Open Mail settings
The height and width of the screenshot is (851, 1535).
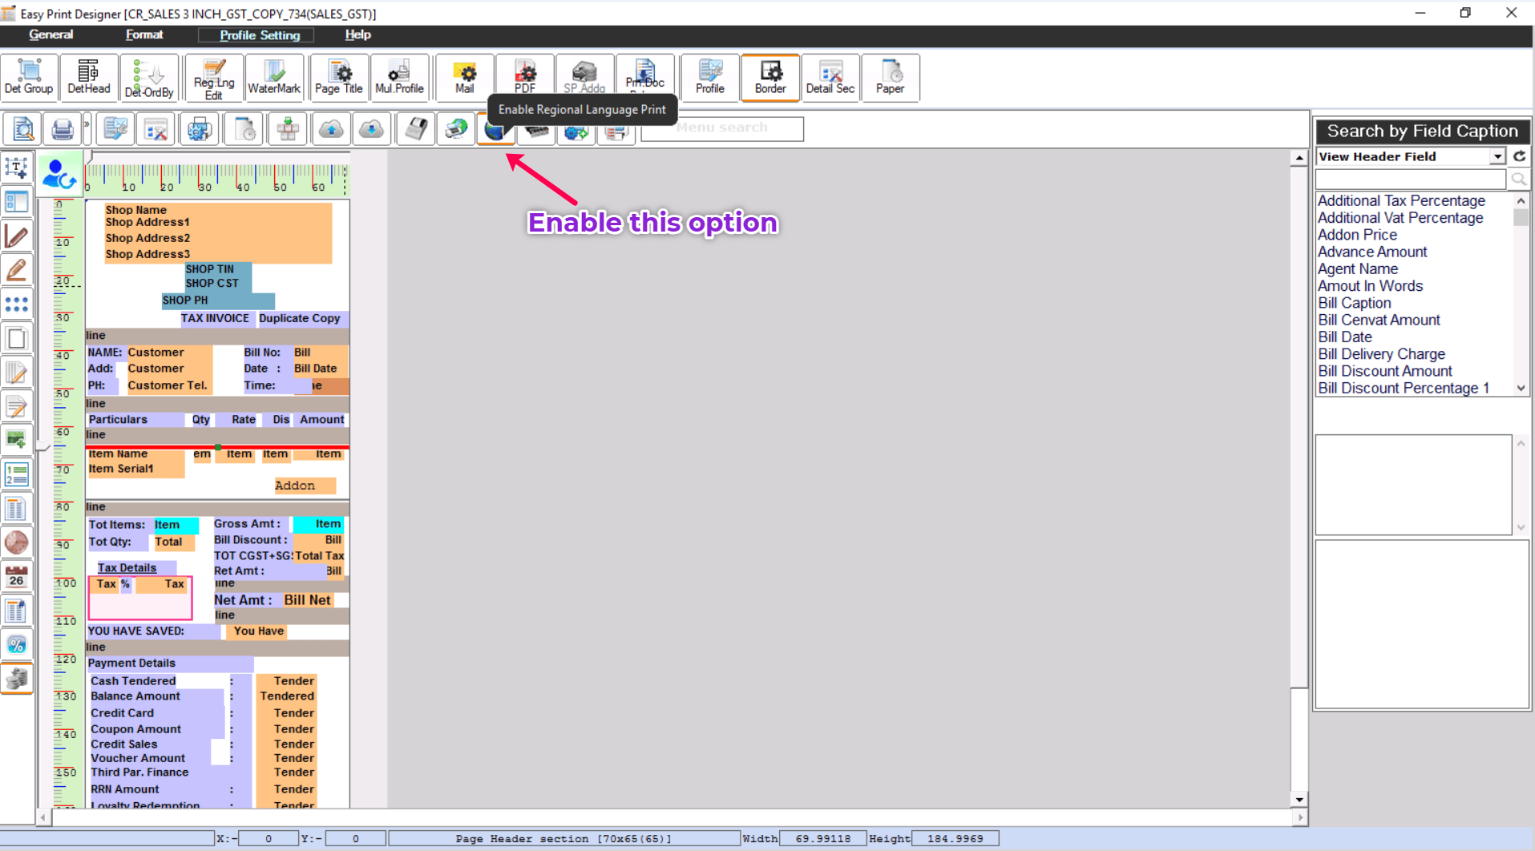pyautogui.click(x=464, y=78)
